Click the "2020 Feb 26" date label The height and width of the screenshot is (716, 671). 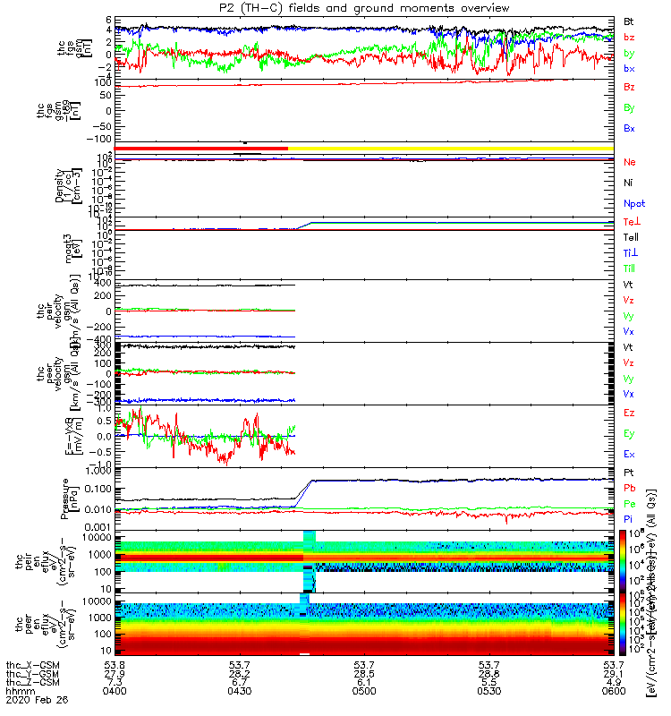click(x=36, y=699)
